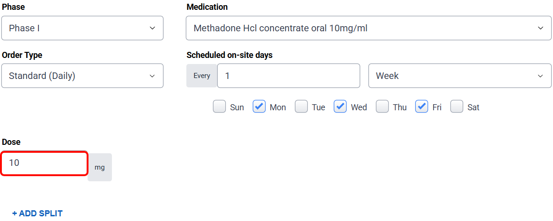Tick the Thu checkbox

coord(382,107)
